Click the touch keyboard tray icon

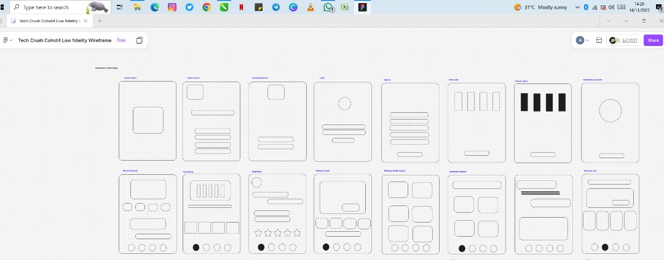coord(621,7)
